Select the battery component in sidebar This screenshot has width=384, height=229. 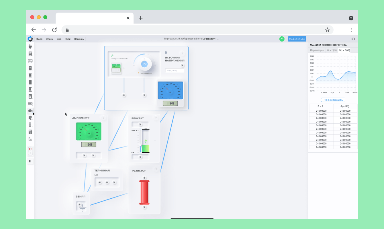30,68
